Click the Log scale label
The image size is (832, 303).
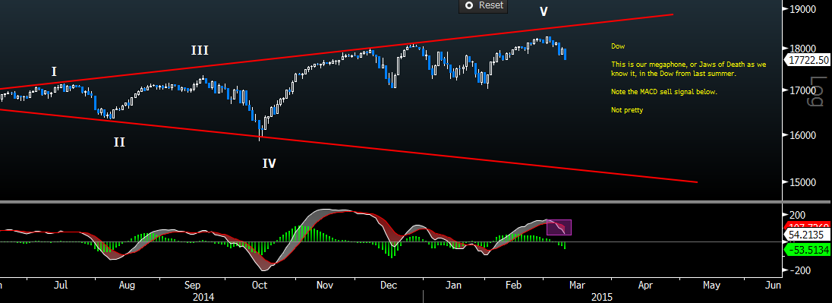(817, 91)
